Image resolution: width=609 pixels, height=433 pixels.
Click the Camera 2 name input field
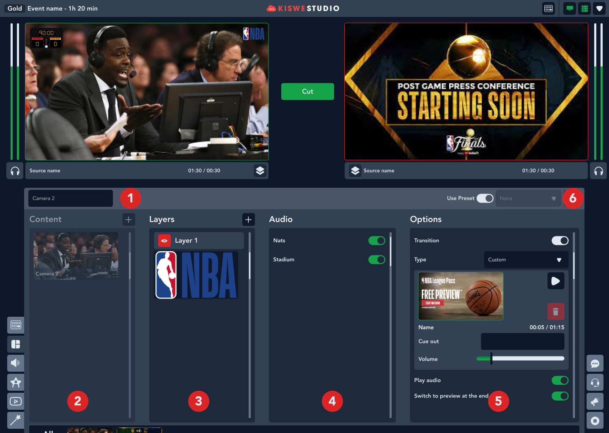(71, 198)
